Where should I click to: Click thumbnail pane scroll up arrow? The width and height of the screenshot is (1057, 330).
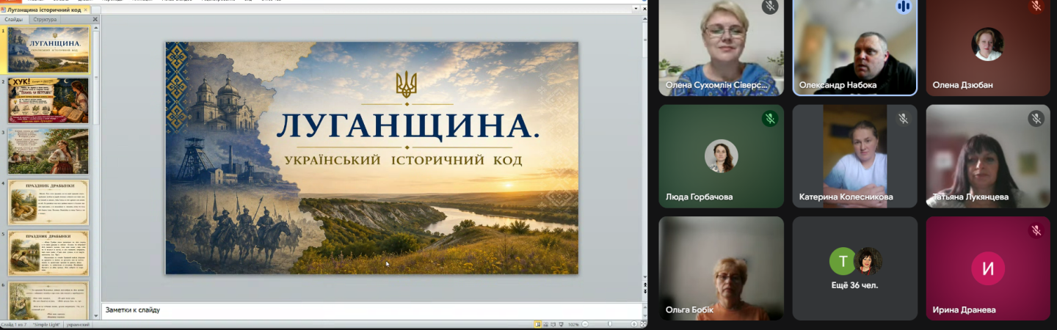(96, 27)
